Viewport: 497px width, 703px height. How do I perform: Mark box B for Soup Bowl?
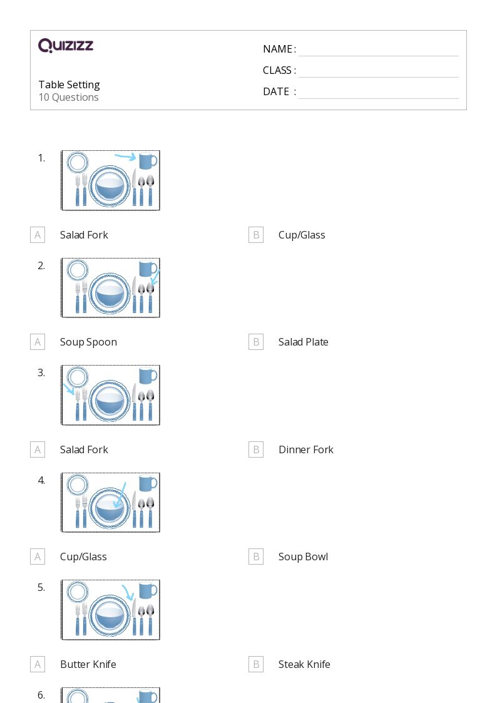(x=256, y=557)
